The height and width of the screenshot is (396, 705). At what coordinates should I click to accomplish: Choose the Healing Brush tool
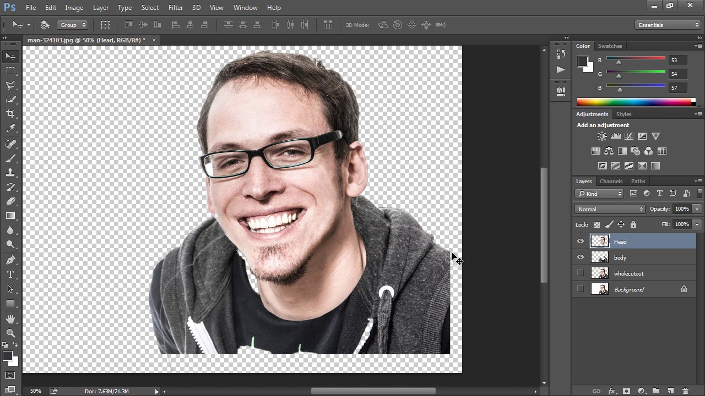pos(10,144)
